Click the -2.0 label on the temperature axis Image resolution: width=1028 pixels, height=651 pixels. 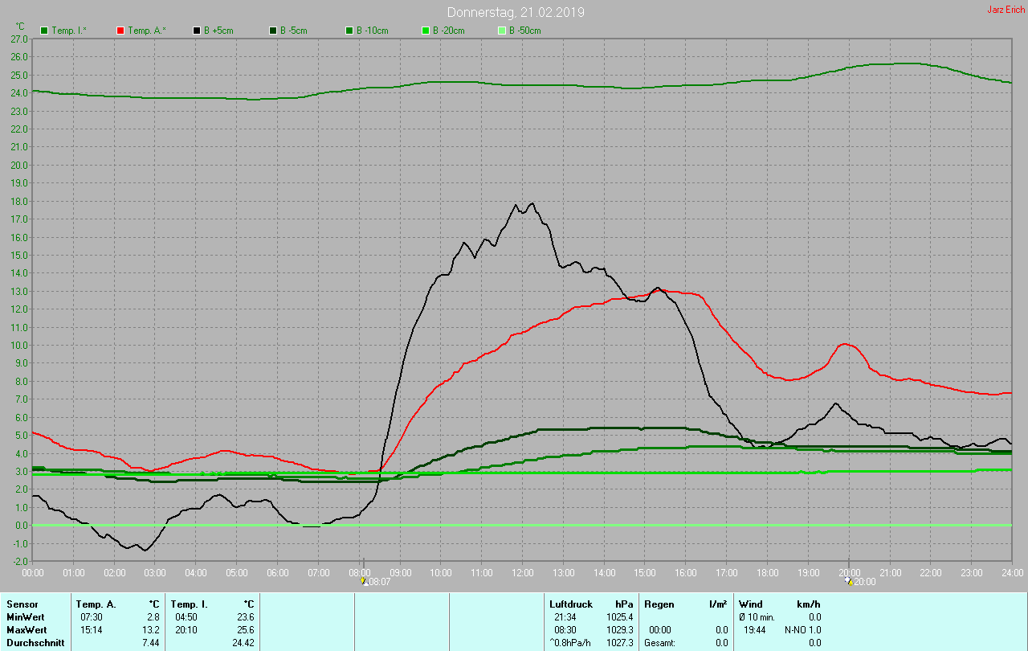point(20,562)
